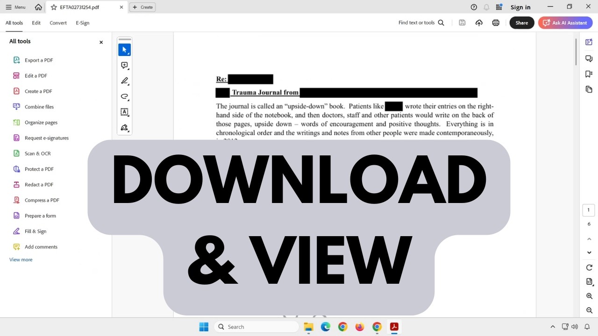The image size is (598, 336).
Task: Click the upload to cloud icon
Action: coord(479,22)
